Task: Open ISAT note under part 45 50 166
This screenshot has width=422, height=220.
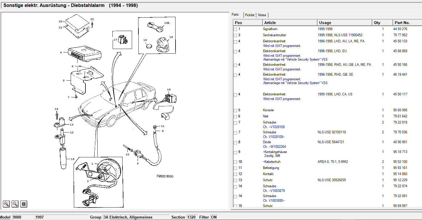Action: (282, 69)
